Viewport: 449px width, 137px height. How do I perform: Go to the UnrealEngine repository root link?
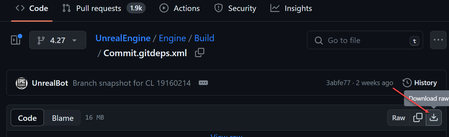tap(123, 38)
